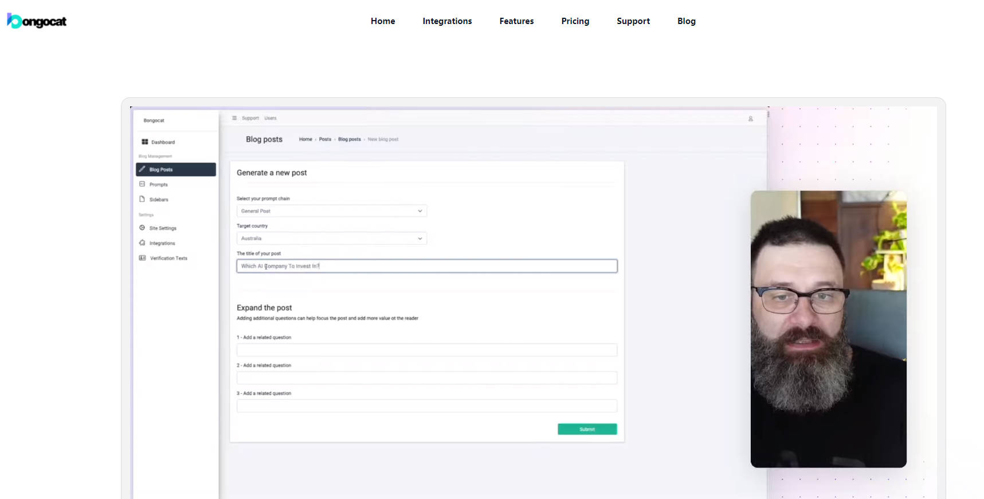Click the Dashboard grid icon in sidebar
Image resolution: width=984 pixels, height=499 pixels.
tap(145, 142)
